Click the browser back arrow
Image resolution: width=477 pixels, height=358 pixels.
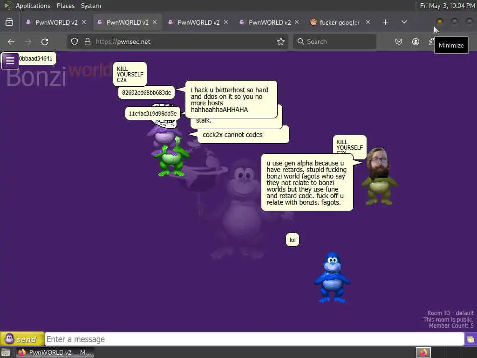point(11,41)
